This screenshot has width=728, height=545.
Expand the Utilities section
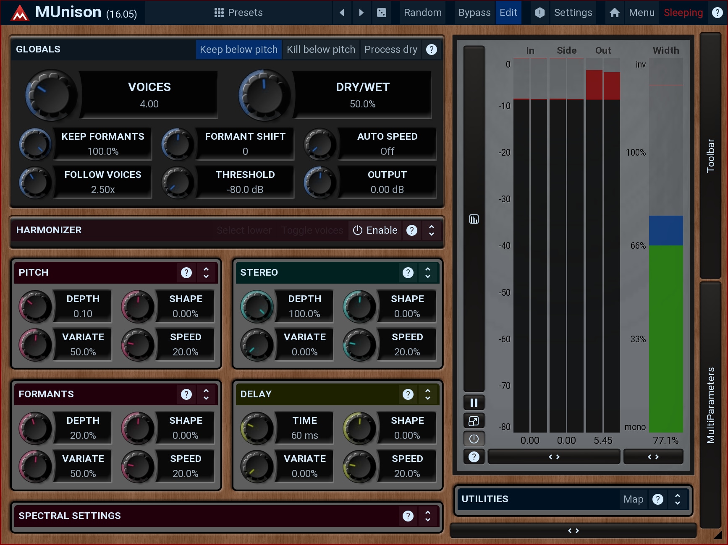678,499
